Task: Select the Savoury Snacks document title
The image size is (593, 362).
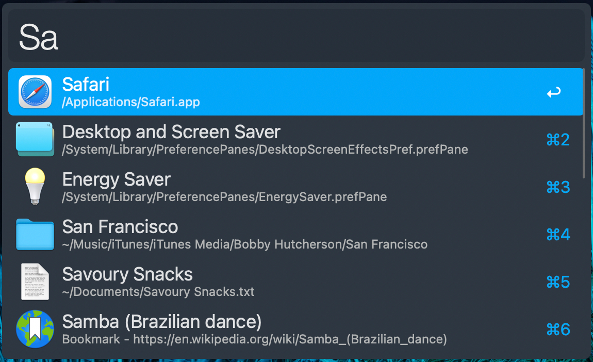Action: 127,274
